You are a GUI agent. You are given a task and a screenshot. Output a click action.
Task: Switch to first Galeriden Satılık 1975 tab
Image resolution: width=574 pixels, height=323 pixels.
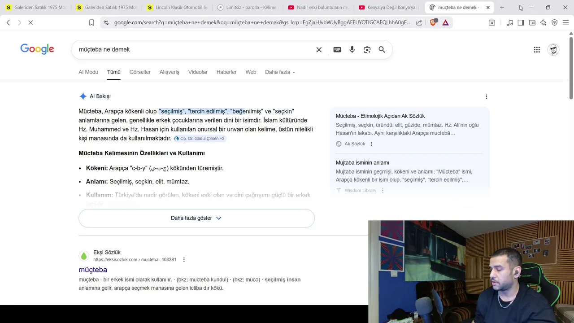36,8
